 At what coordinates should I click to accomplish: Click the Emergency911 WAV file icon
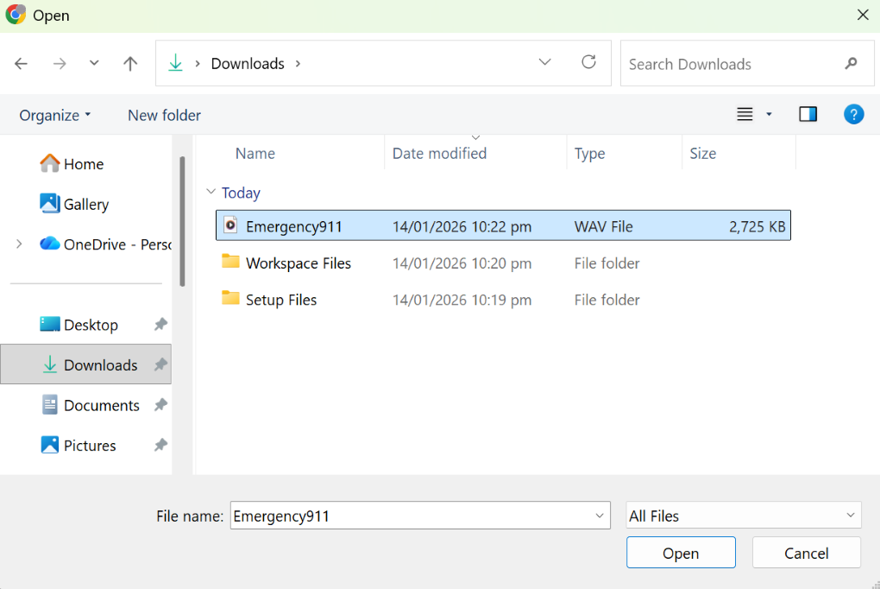click(x=230, y=226)
